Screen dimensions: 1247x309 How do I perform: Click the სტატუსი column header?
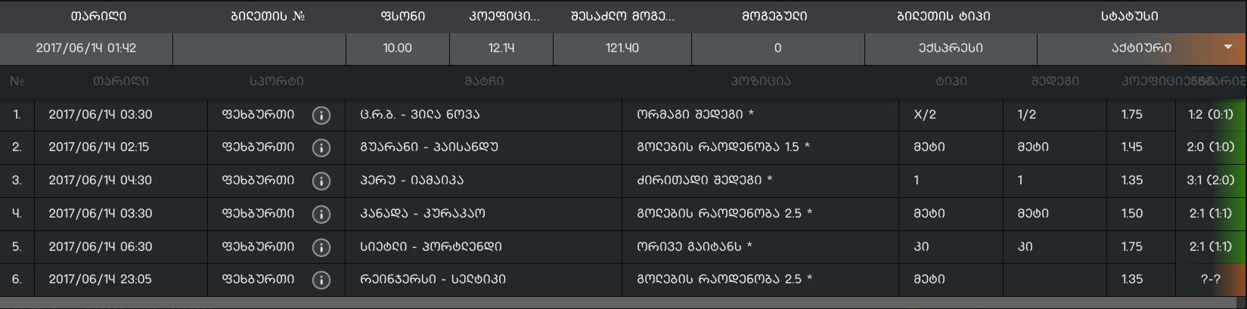(1129, 16)
